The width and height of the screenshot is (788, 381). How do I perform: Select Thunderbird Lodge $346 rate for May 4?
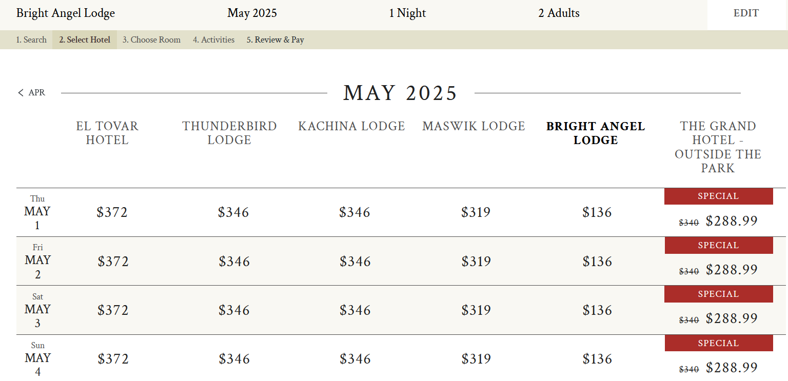(x=234, y=359)
